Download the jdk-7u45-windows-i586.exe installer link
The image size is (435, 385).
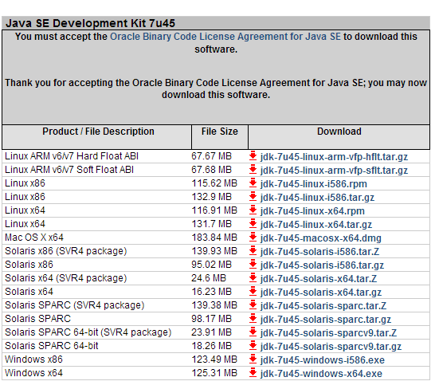323,360
